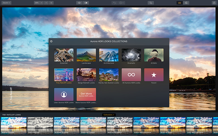This screenshot has height=136, width=218.
Task: Select the All Aurora HDR Looks infinity icon
Action: coord(131,75)
